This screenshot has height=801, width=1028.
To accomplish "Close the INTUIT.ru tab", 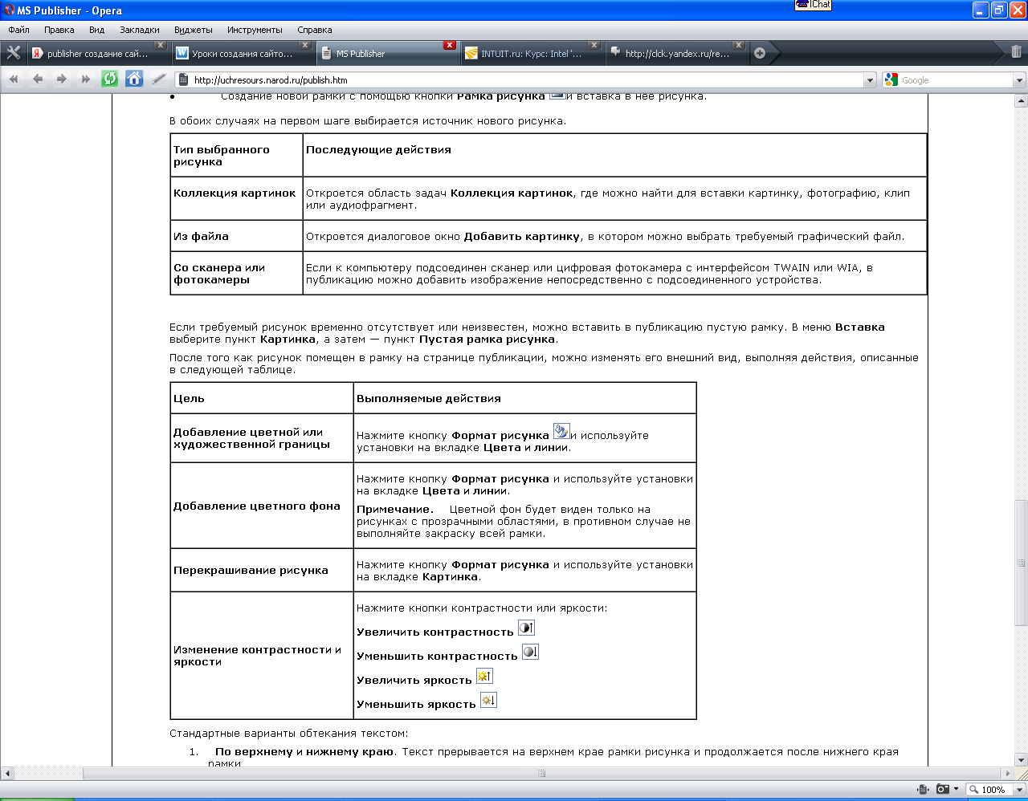I will point(594,45).
